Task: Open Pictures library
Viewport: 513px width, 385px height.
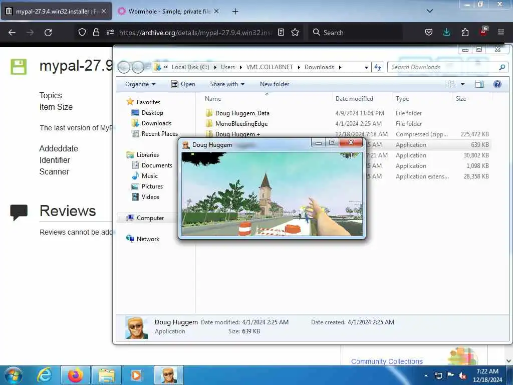Action: click(152, 186)
